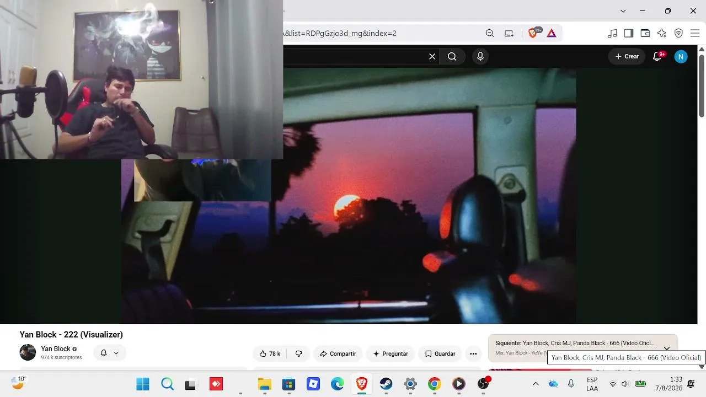The image size is (706, 397).
Task: Start voice search with the microphone icon
Action: [480, 56]
